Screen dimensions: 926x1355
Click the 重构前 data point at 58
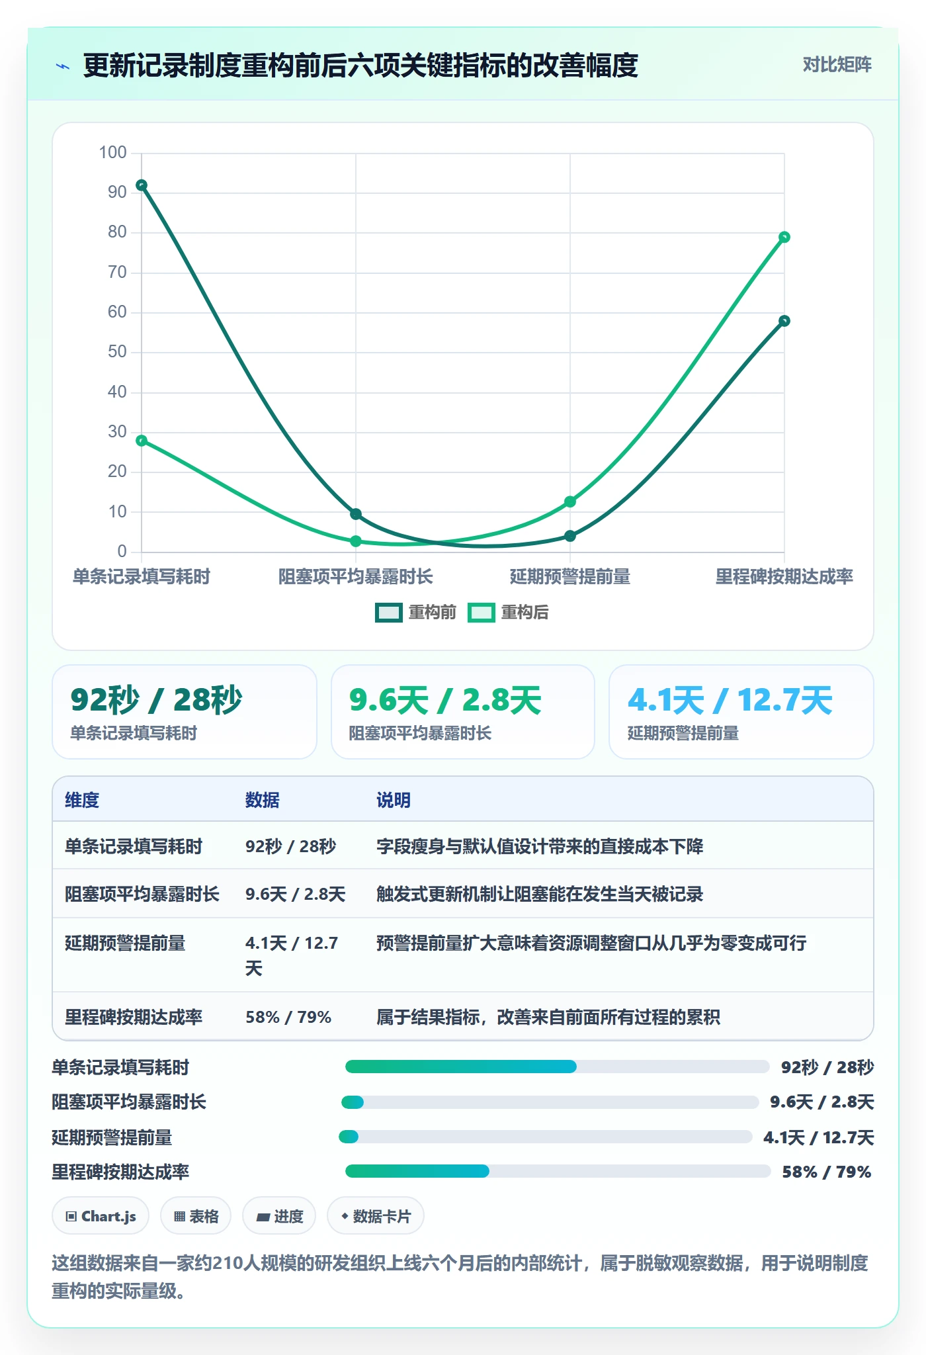pyautogui.click(x=784, y=321)
